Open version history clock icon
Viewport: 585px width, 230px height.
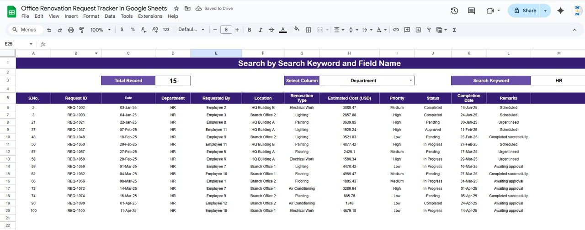[x=454, y=10]
